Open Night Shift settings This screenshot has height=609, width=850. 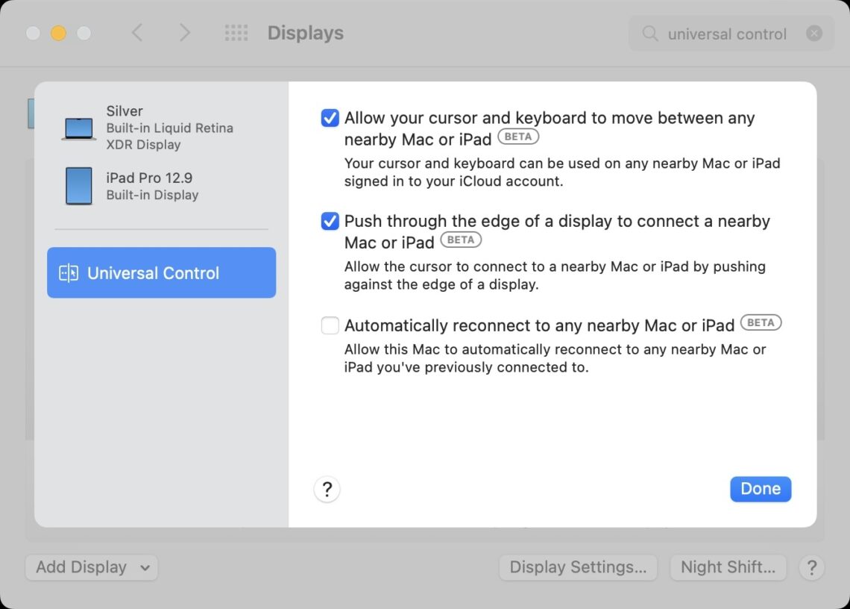coord(728,567)
